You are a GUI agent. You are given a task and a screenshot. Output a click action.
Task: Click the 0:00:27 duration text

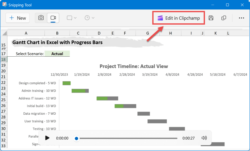188,138
